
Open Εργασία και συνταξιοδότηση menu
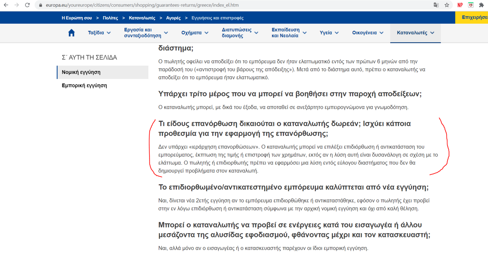point(142,33)
